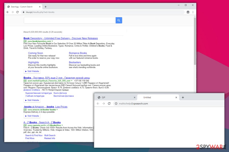View site info via the iiiu.xyz lock icon
The width and height of the screenshot is (229, 152).
coord(23,12)
